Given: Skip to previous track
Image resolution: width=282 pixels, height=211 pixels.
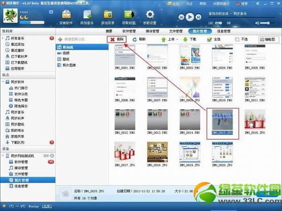Looking at the screenshot, I should (181, 17).
